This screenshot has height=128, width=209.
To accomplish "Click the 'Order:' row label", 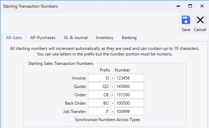I will (80, 95).
